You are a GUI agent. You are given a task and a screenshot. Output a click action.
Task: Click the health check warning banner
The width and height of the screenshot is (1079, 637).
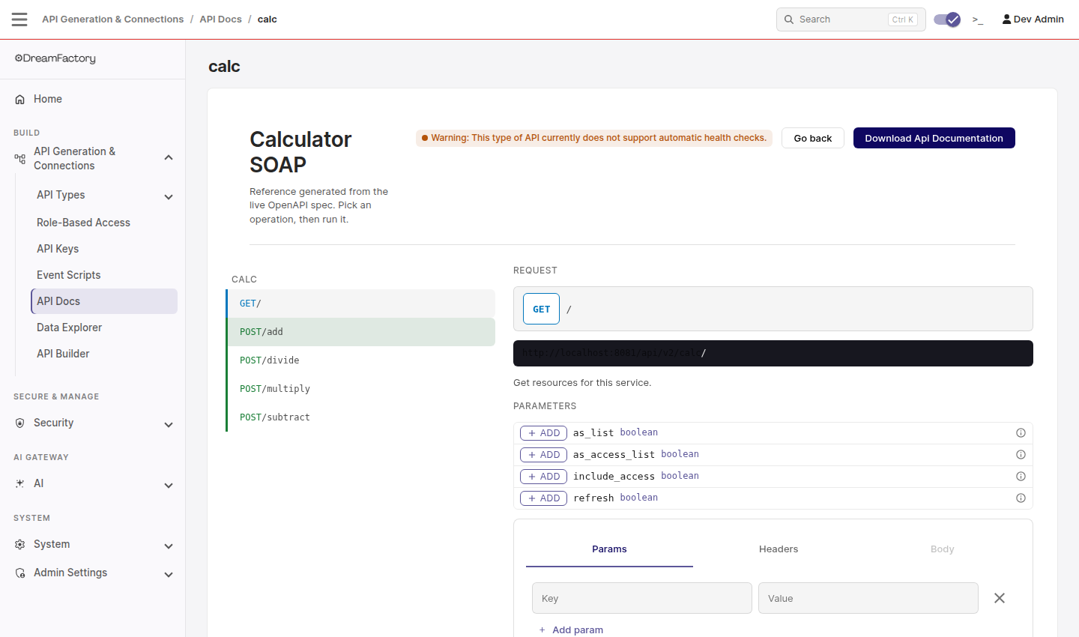coord(594,138)
